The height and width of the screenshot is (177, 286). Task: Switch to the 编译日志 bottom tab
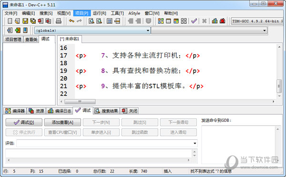coord(60,111)
